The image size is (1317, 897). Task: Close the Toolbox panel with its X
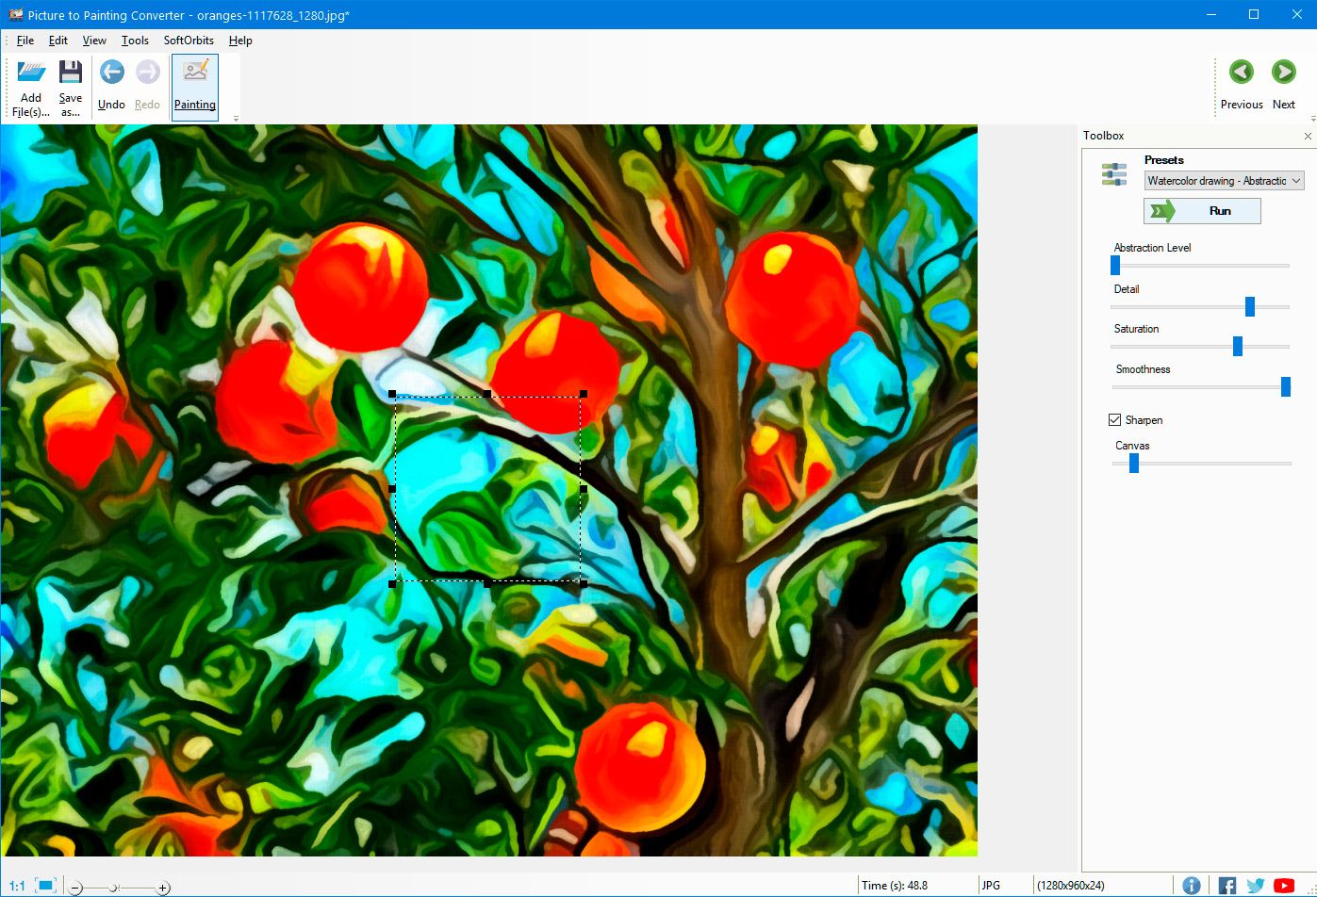[1308, 135]
